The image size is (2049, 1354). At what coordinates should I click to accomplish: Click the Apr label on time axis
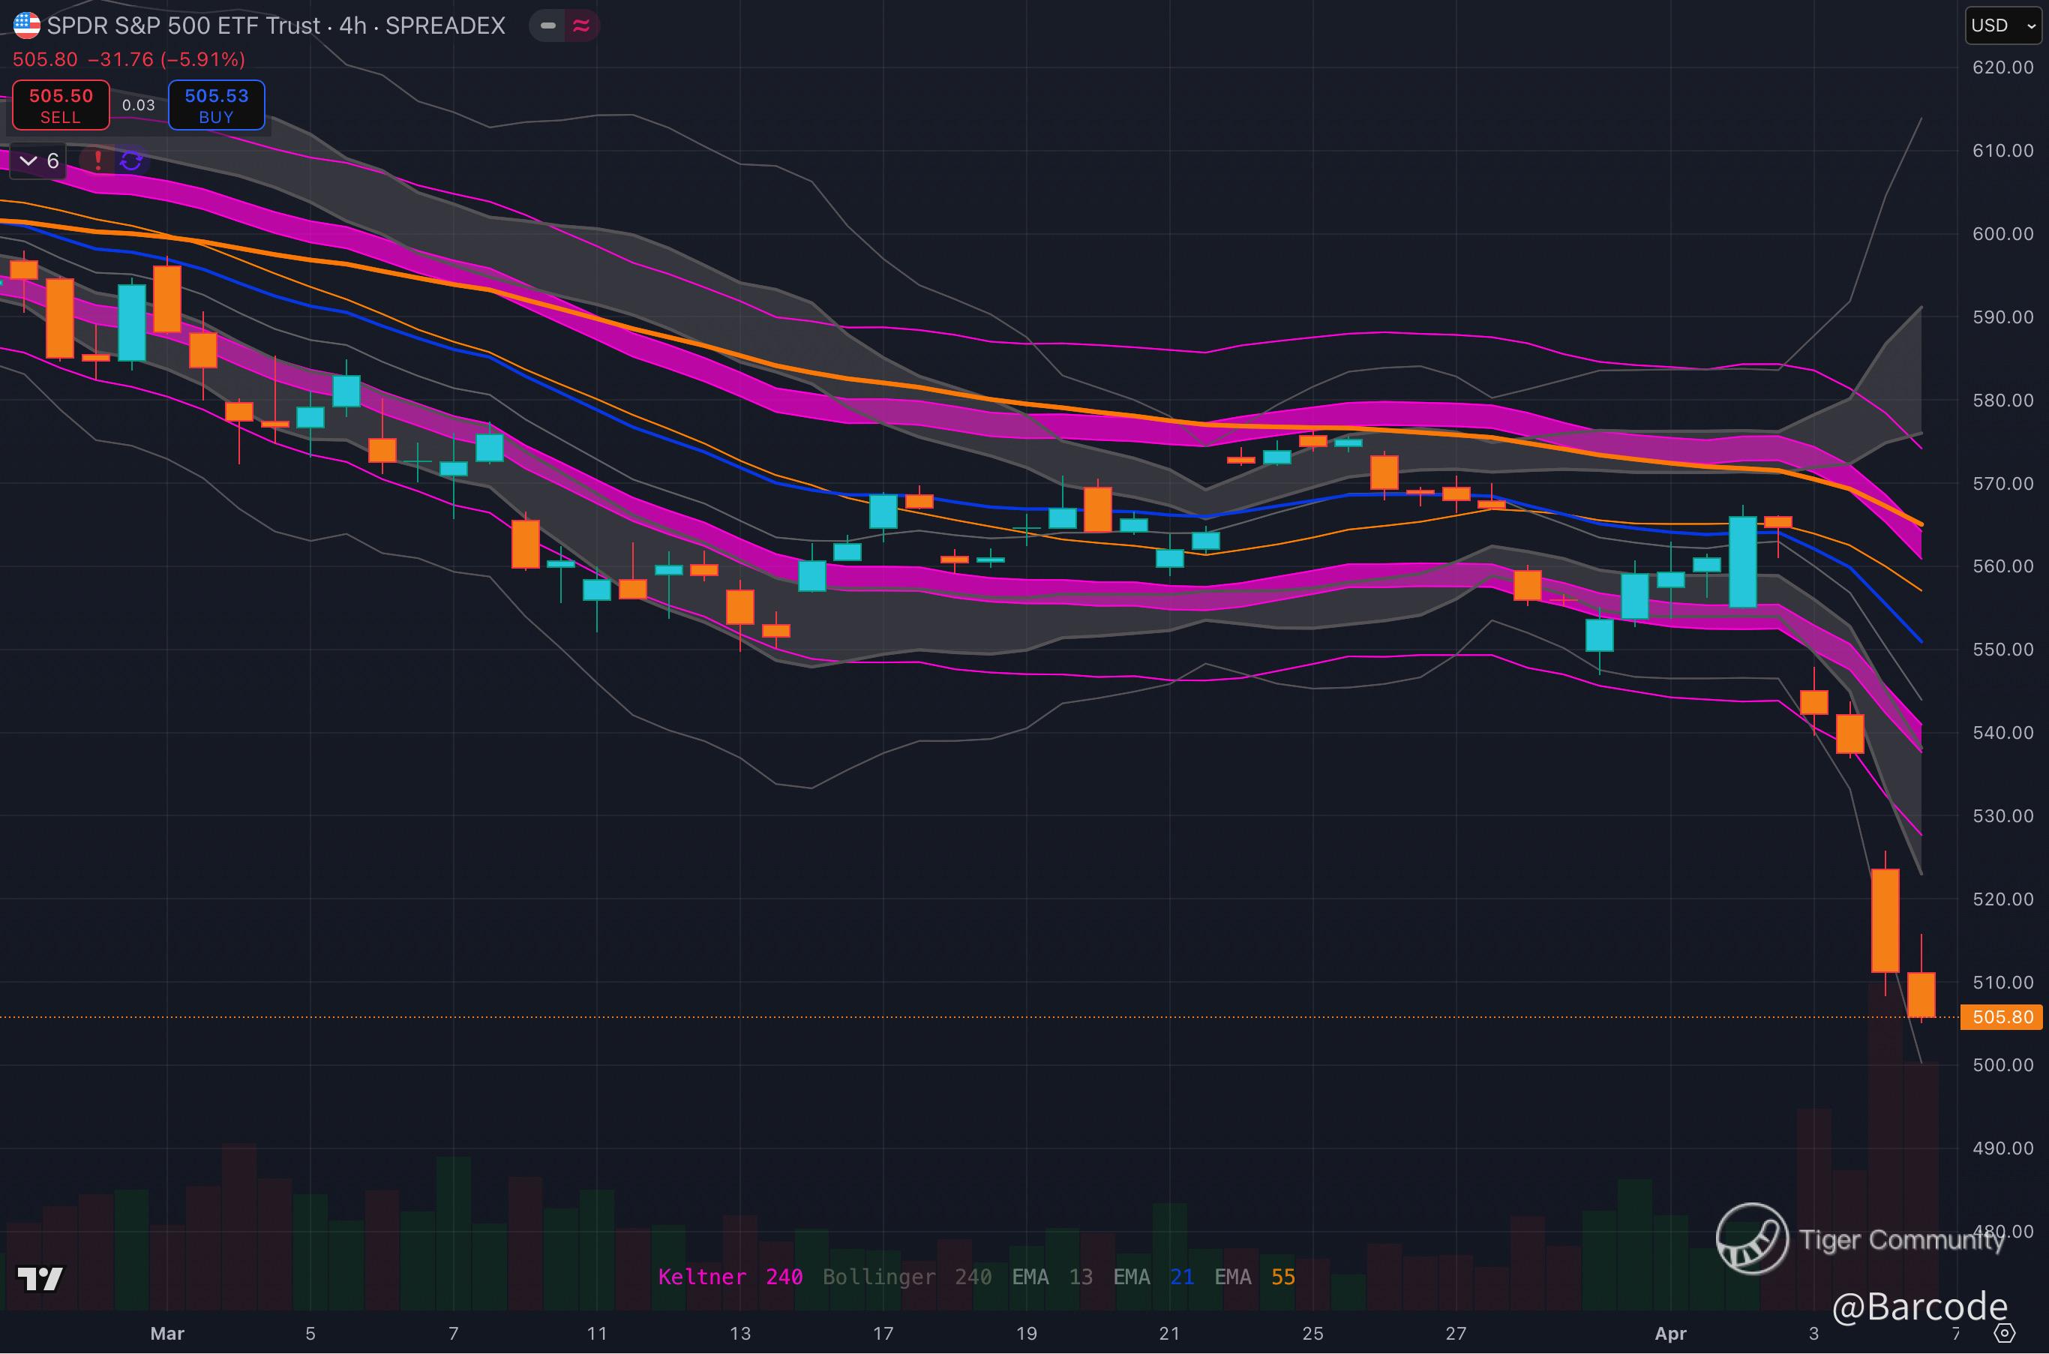click(1670, 1333)
